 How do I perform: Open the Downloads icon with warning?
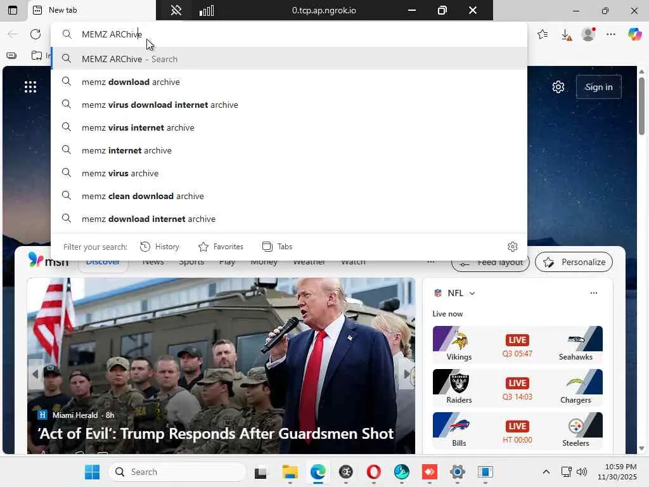click(566, 35)
